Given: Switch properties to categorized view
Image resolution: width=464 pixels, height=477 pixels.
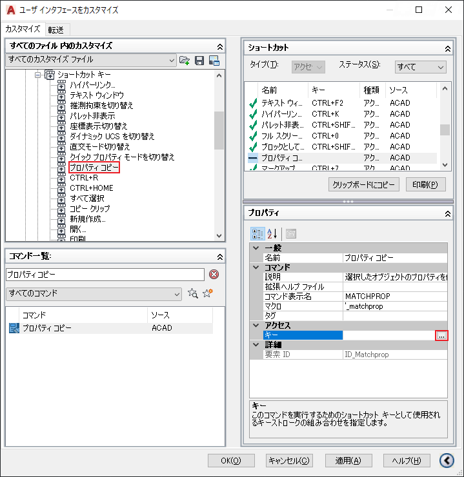Looking at the screenshot, I should point(257,233).
